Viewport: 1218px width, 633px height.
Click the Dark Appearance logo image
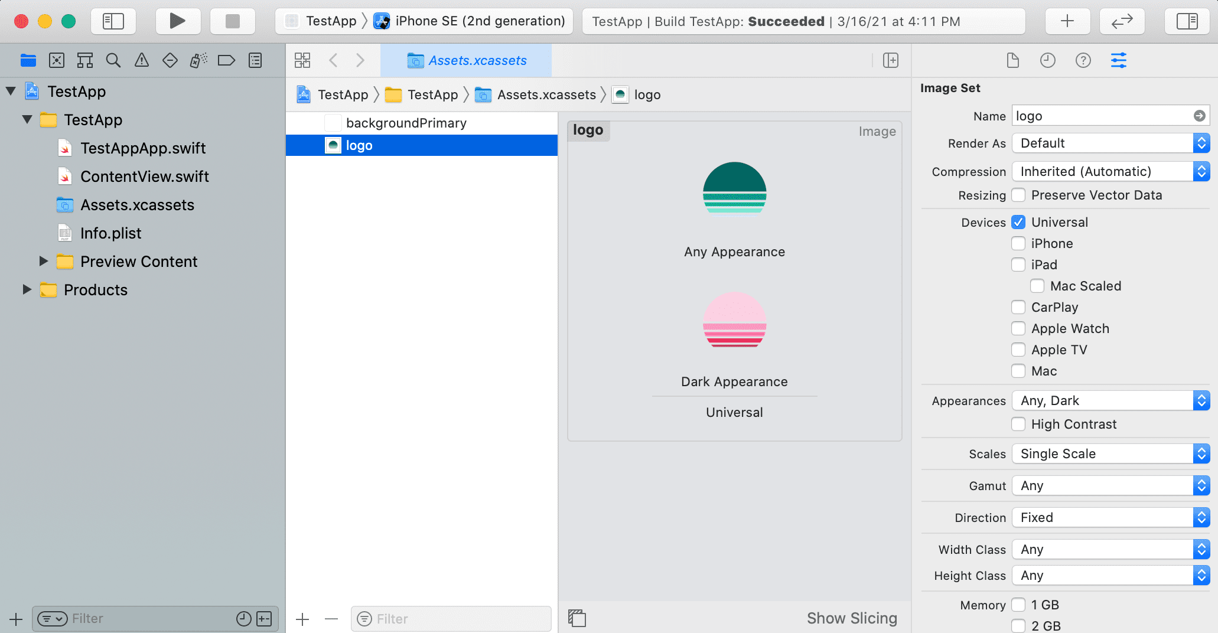pos(734,319)
